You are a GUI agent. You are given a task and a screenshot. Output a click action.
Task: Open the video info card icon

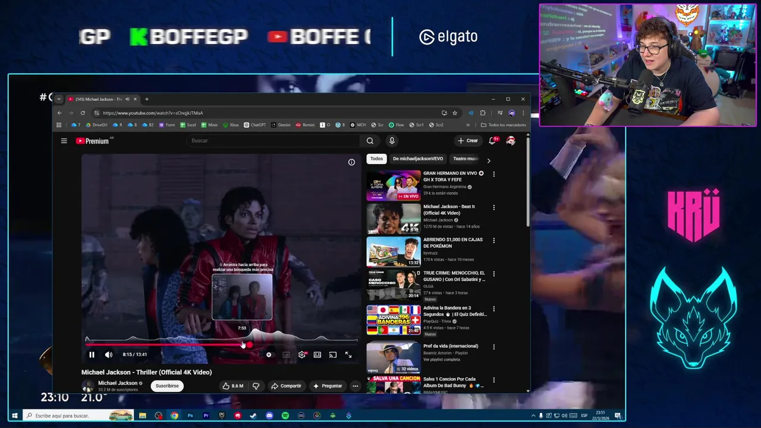351,162
